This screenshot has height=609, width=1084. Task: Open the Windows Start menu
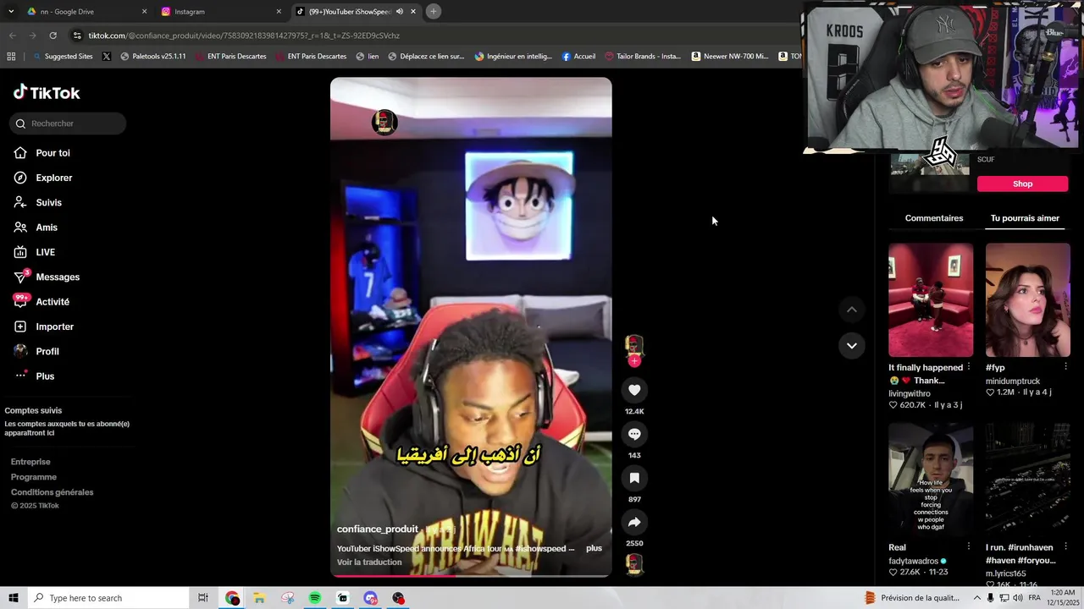14,598
